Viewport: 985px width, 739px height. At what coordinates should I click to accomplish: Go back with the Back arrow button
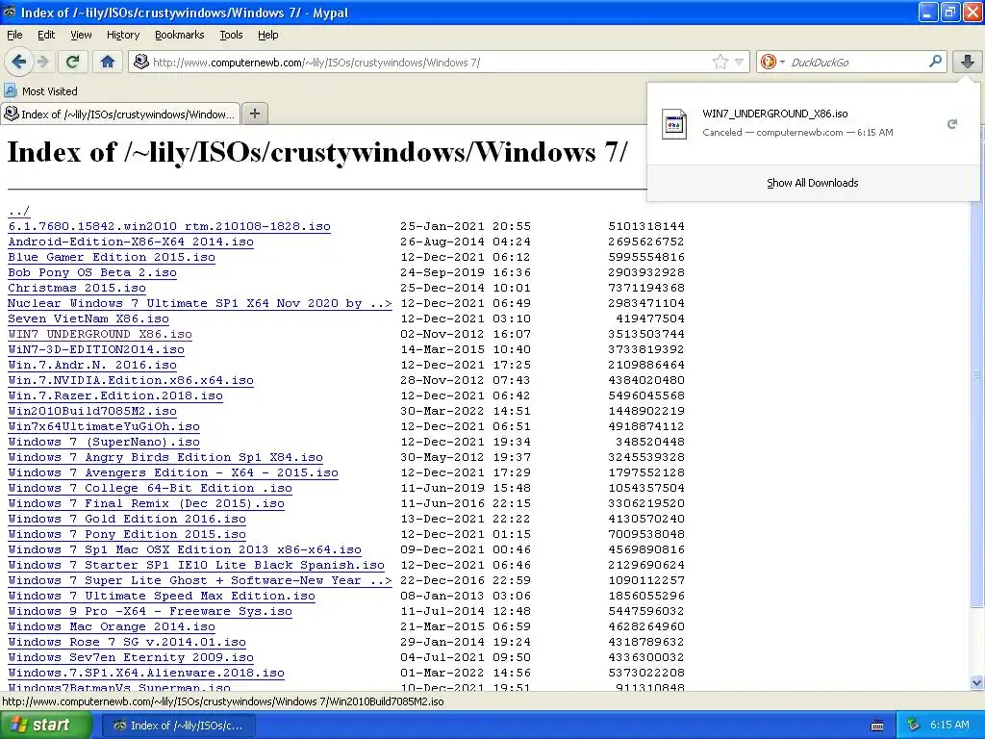point(19,62)
